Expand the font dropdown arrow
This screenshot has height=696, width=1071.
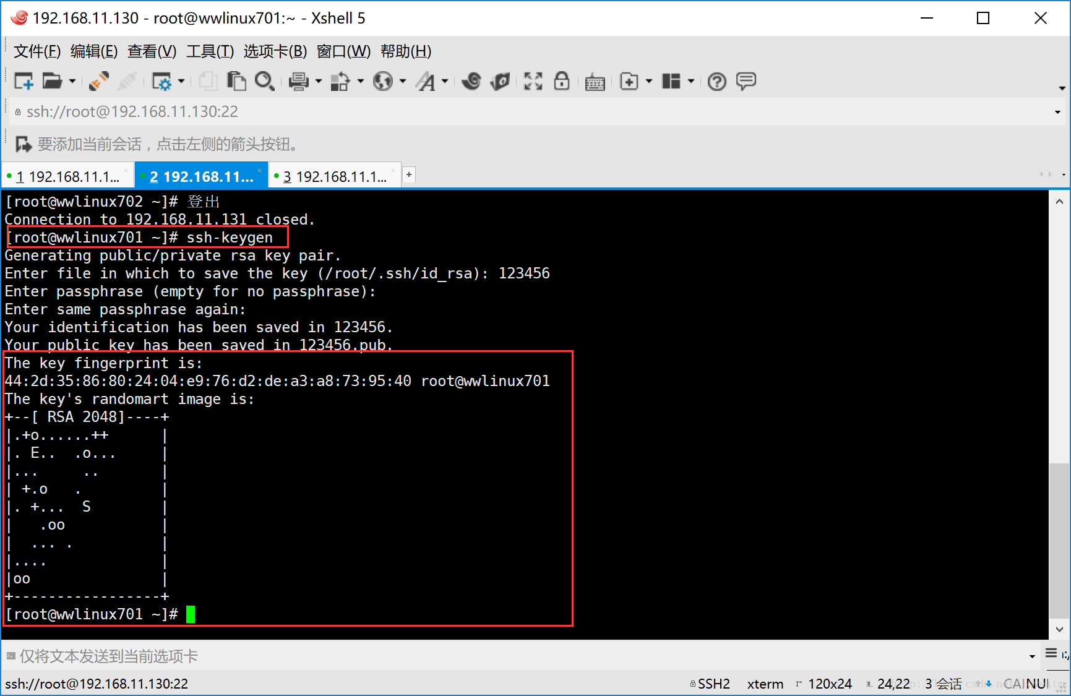point(445,81)
